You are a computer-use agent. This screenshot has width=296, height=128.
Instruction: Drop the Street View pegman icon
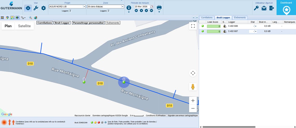click(193, 87)
